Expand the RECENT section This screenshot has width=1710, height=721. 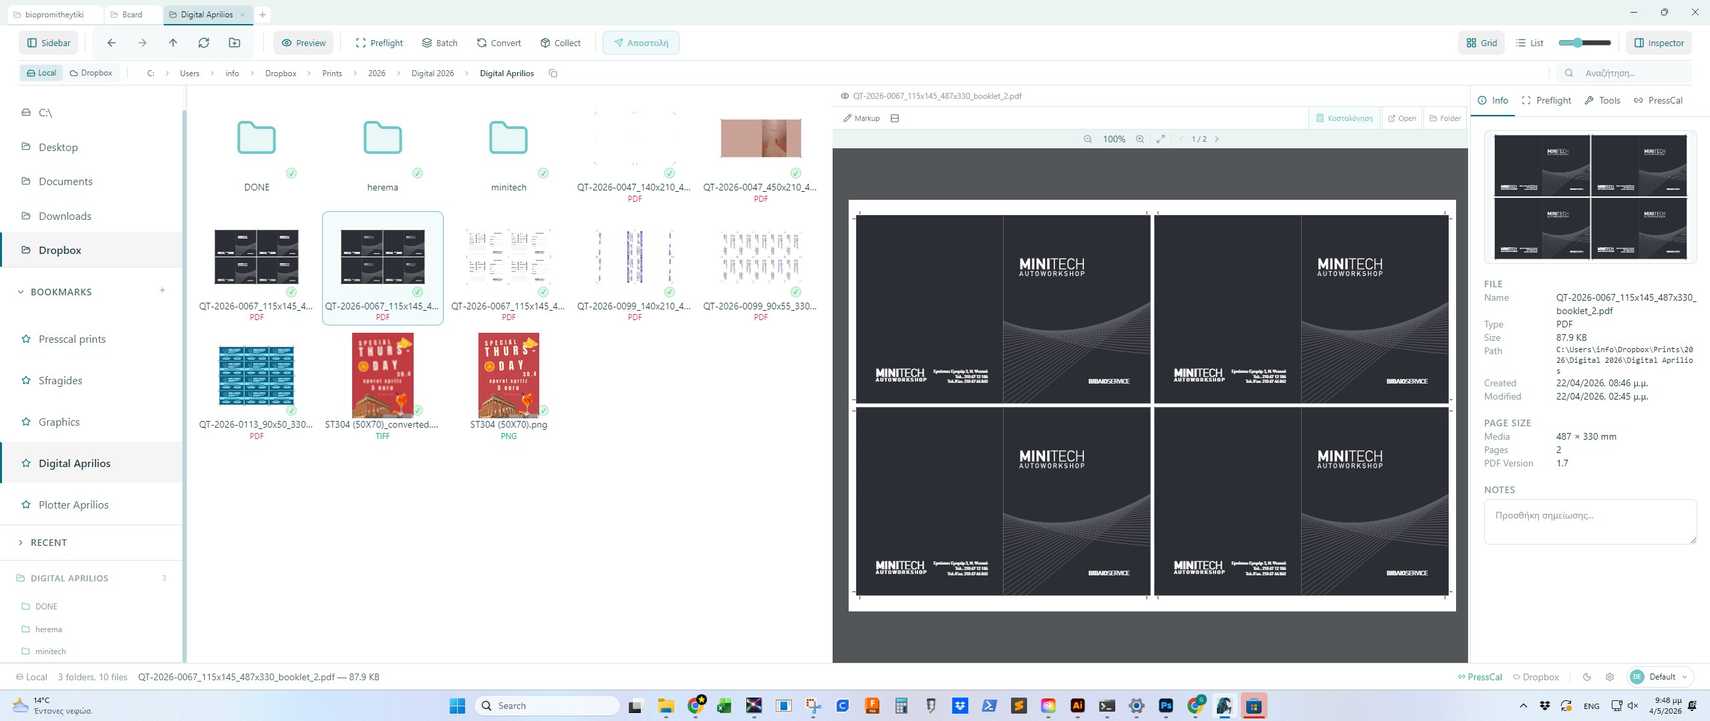pos(21,543)
